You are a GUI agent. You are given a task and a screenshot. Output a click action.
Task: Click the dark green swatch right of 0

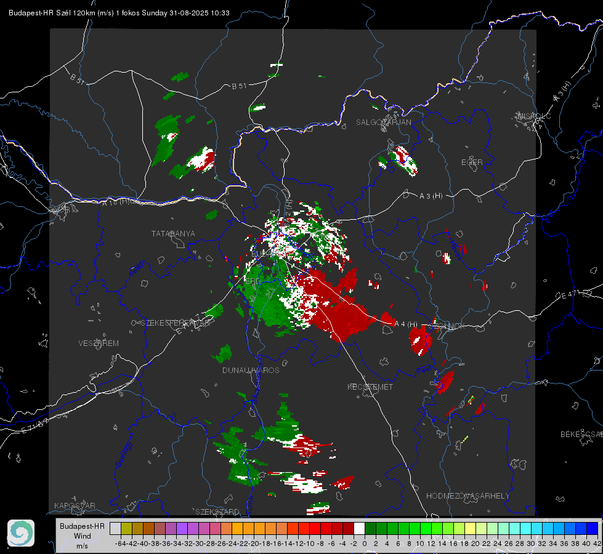click(370, 528)
